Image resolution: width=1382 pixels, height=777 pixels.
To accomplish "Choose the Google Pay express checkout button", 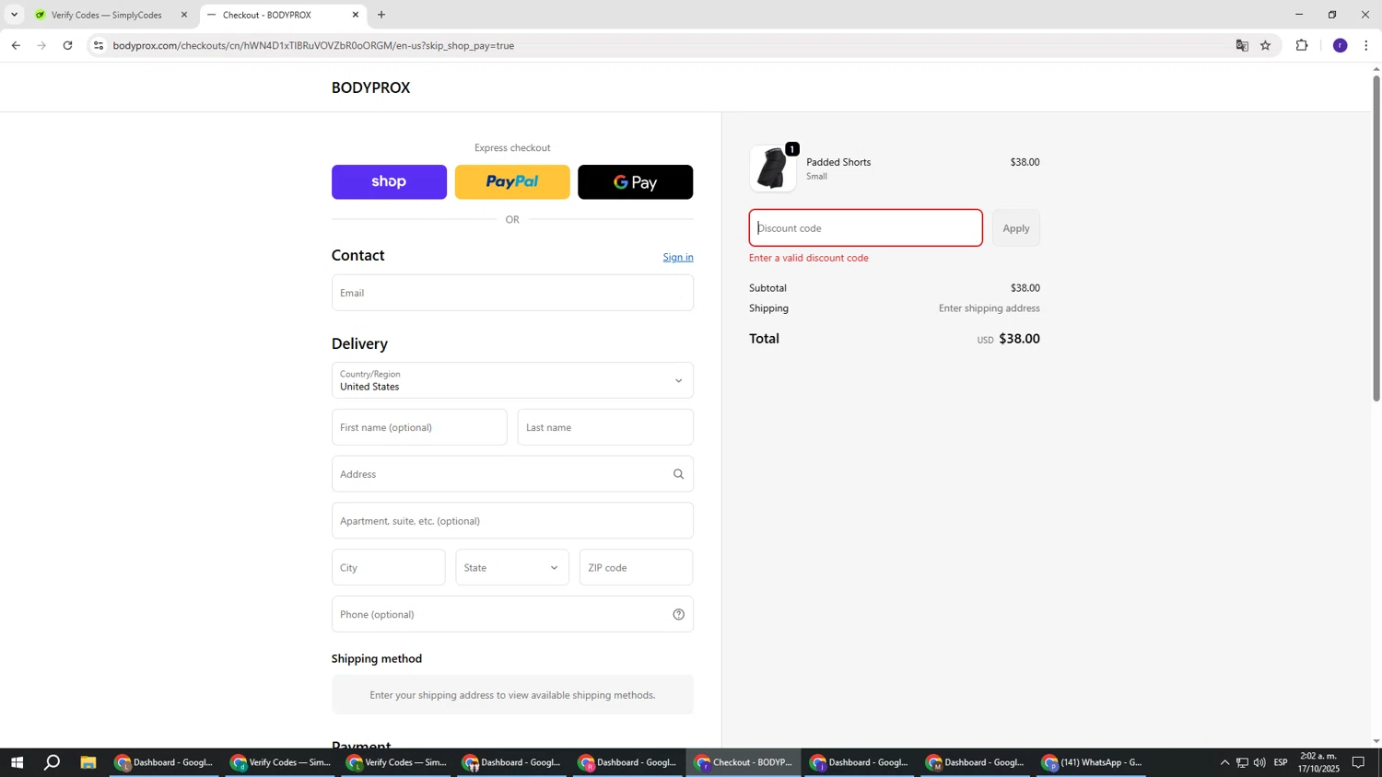I will [636, 182].
